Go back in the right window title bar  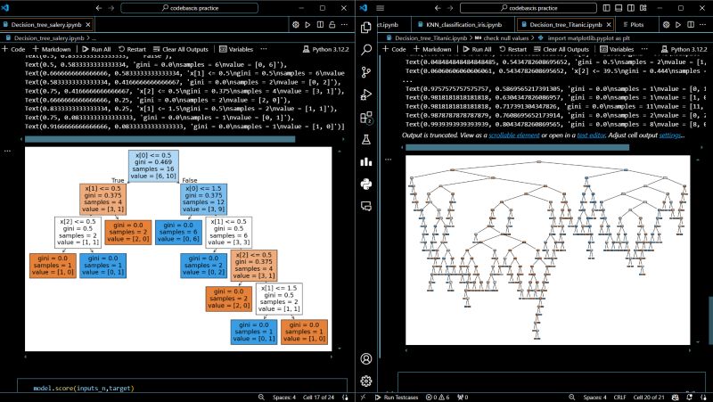coord(438,8)
